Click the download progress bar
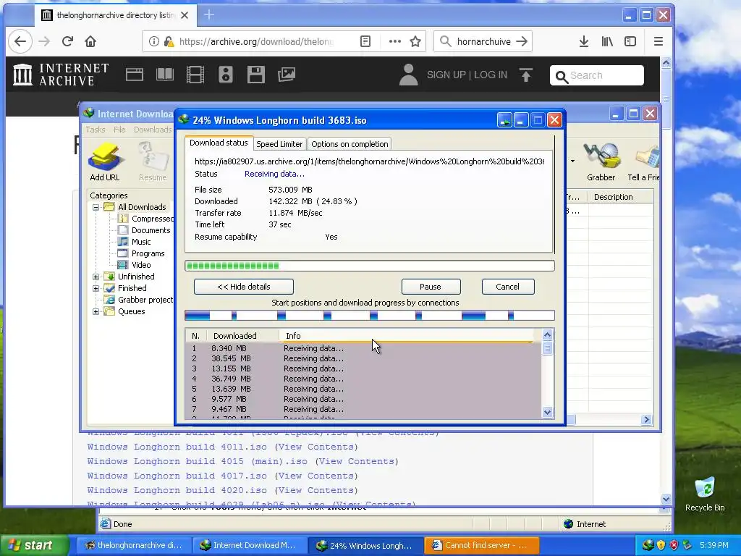 click(370, 266)
